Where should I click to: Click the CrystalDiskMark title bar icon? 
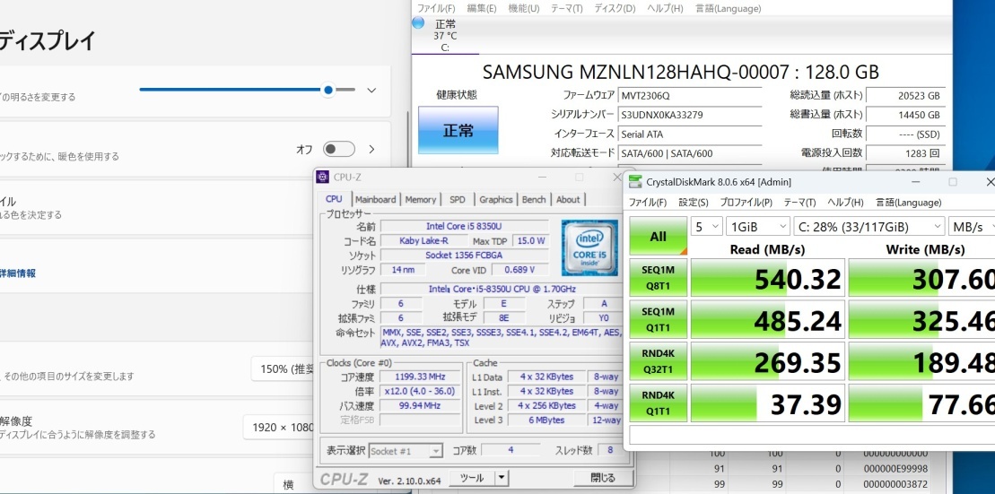click(634, 182)
